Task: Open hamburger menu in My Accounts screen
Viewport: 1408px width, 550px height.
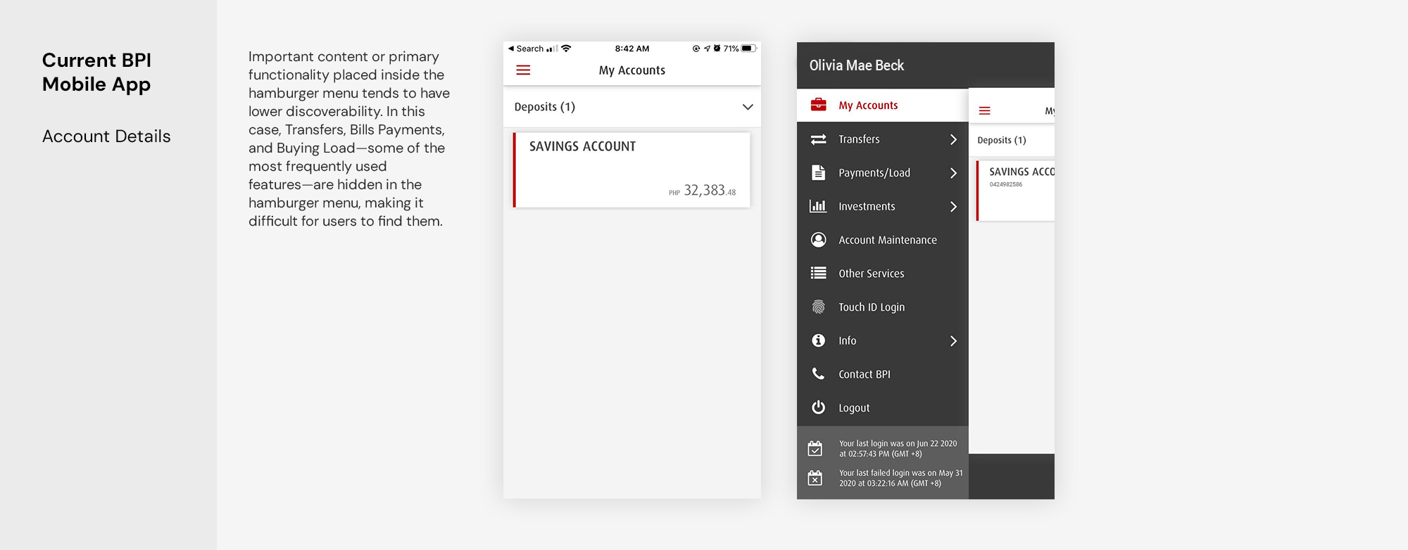Action: click(x=523, y=70)
